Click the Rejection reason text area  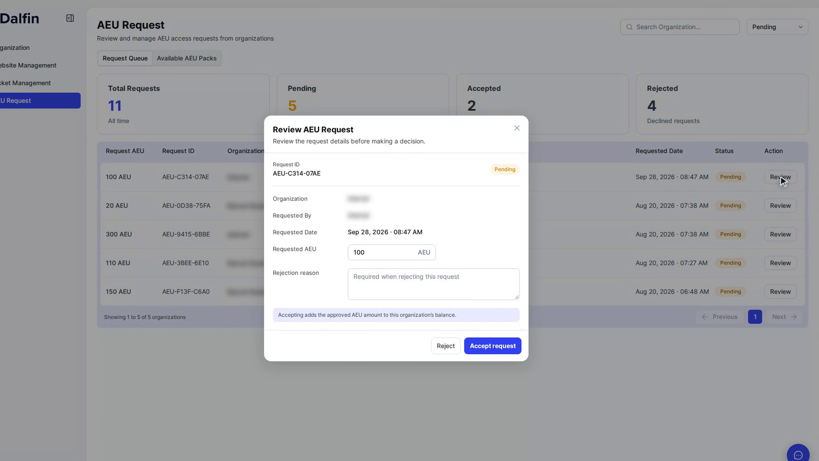tap(433, 284)
